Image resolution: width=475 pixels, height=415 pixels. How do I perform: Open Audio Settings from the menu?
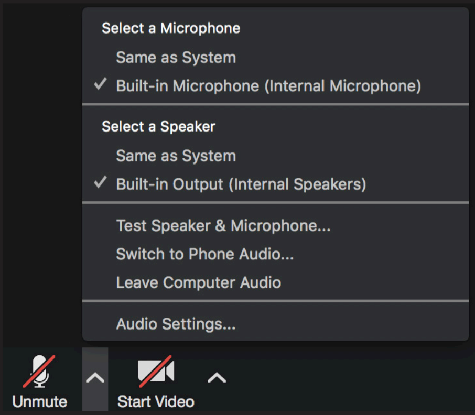[x=176, y=324]
